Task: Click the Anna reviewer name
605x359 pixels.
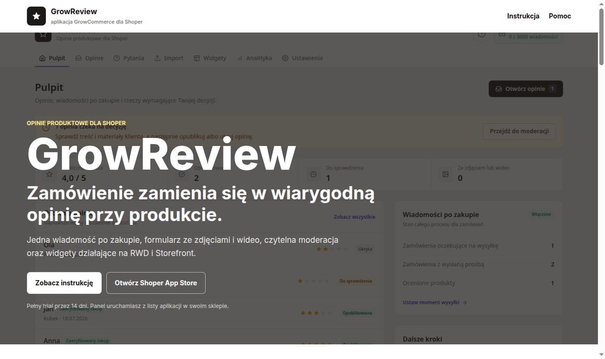Action: point(52,341)
